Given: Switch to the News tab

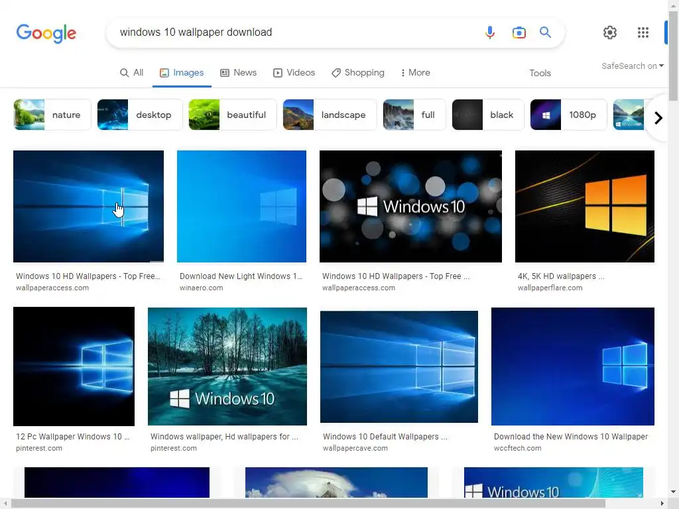Looking at the screenshot, I should pos(239,73).
